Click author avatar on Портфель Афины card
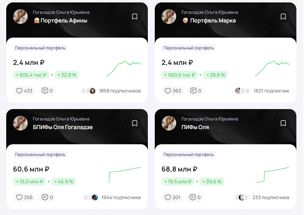This screenshot has height=215, width=305. coord(20,17)
